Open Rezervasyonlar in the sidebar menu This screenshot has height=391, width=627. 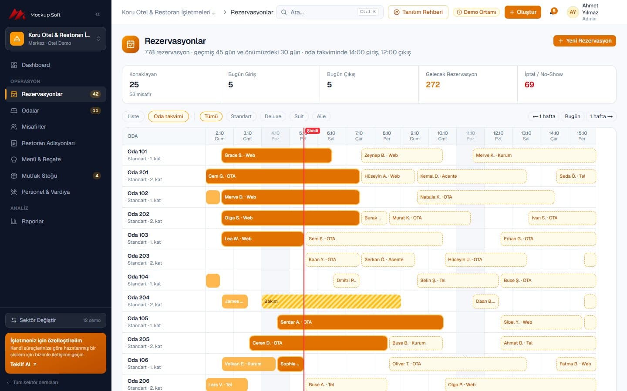pos(56,94)
